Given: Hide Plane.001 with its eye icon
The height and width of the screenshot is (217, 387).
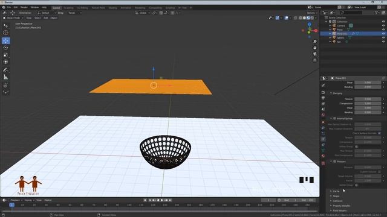Looking at the screenshot, I should [383, 34].
